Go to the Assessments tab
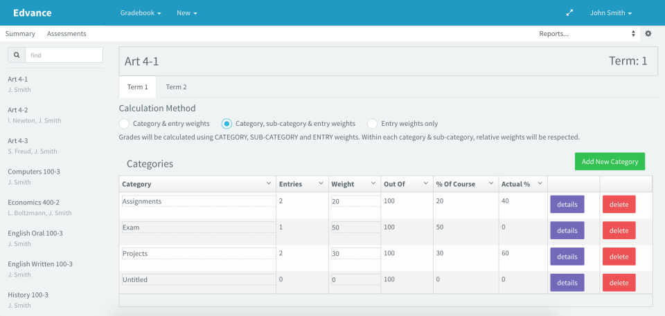665x316 pixels. (x=66, y=33)
